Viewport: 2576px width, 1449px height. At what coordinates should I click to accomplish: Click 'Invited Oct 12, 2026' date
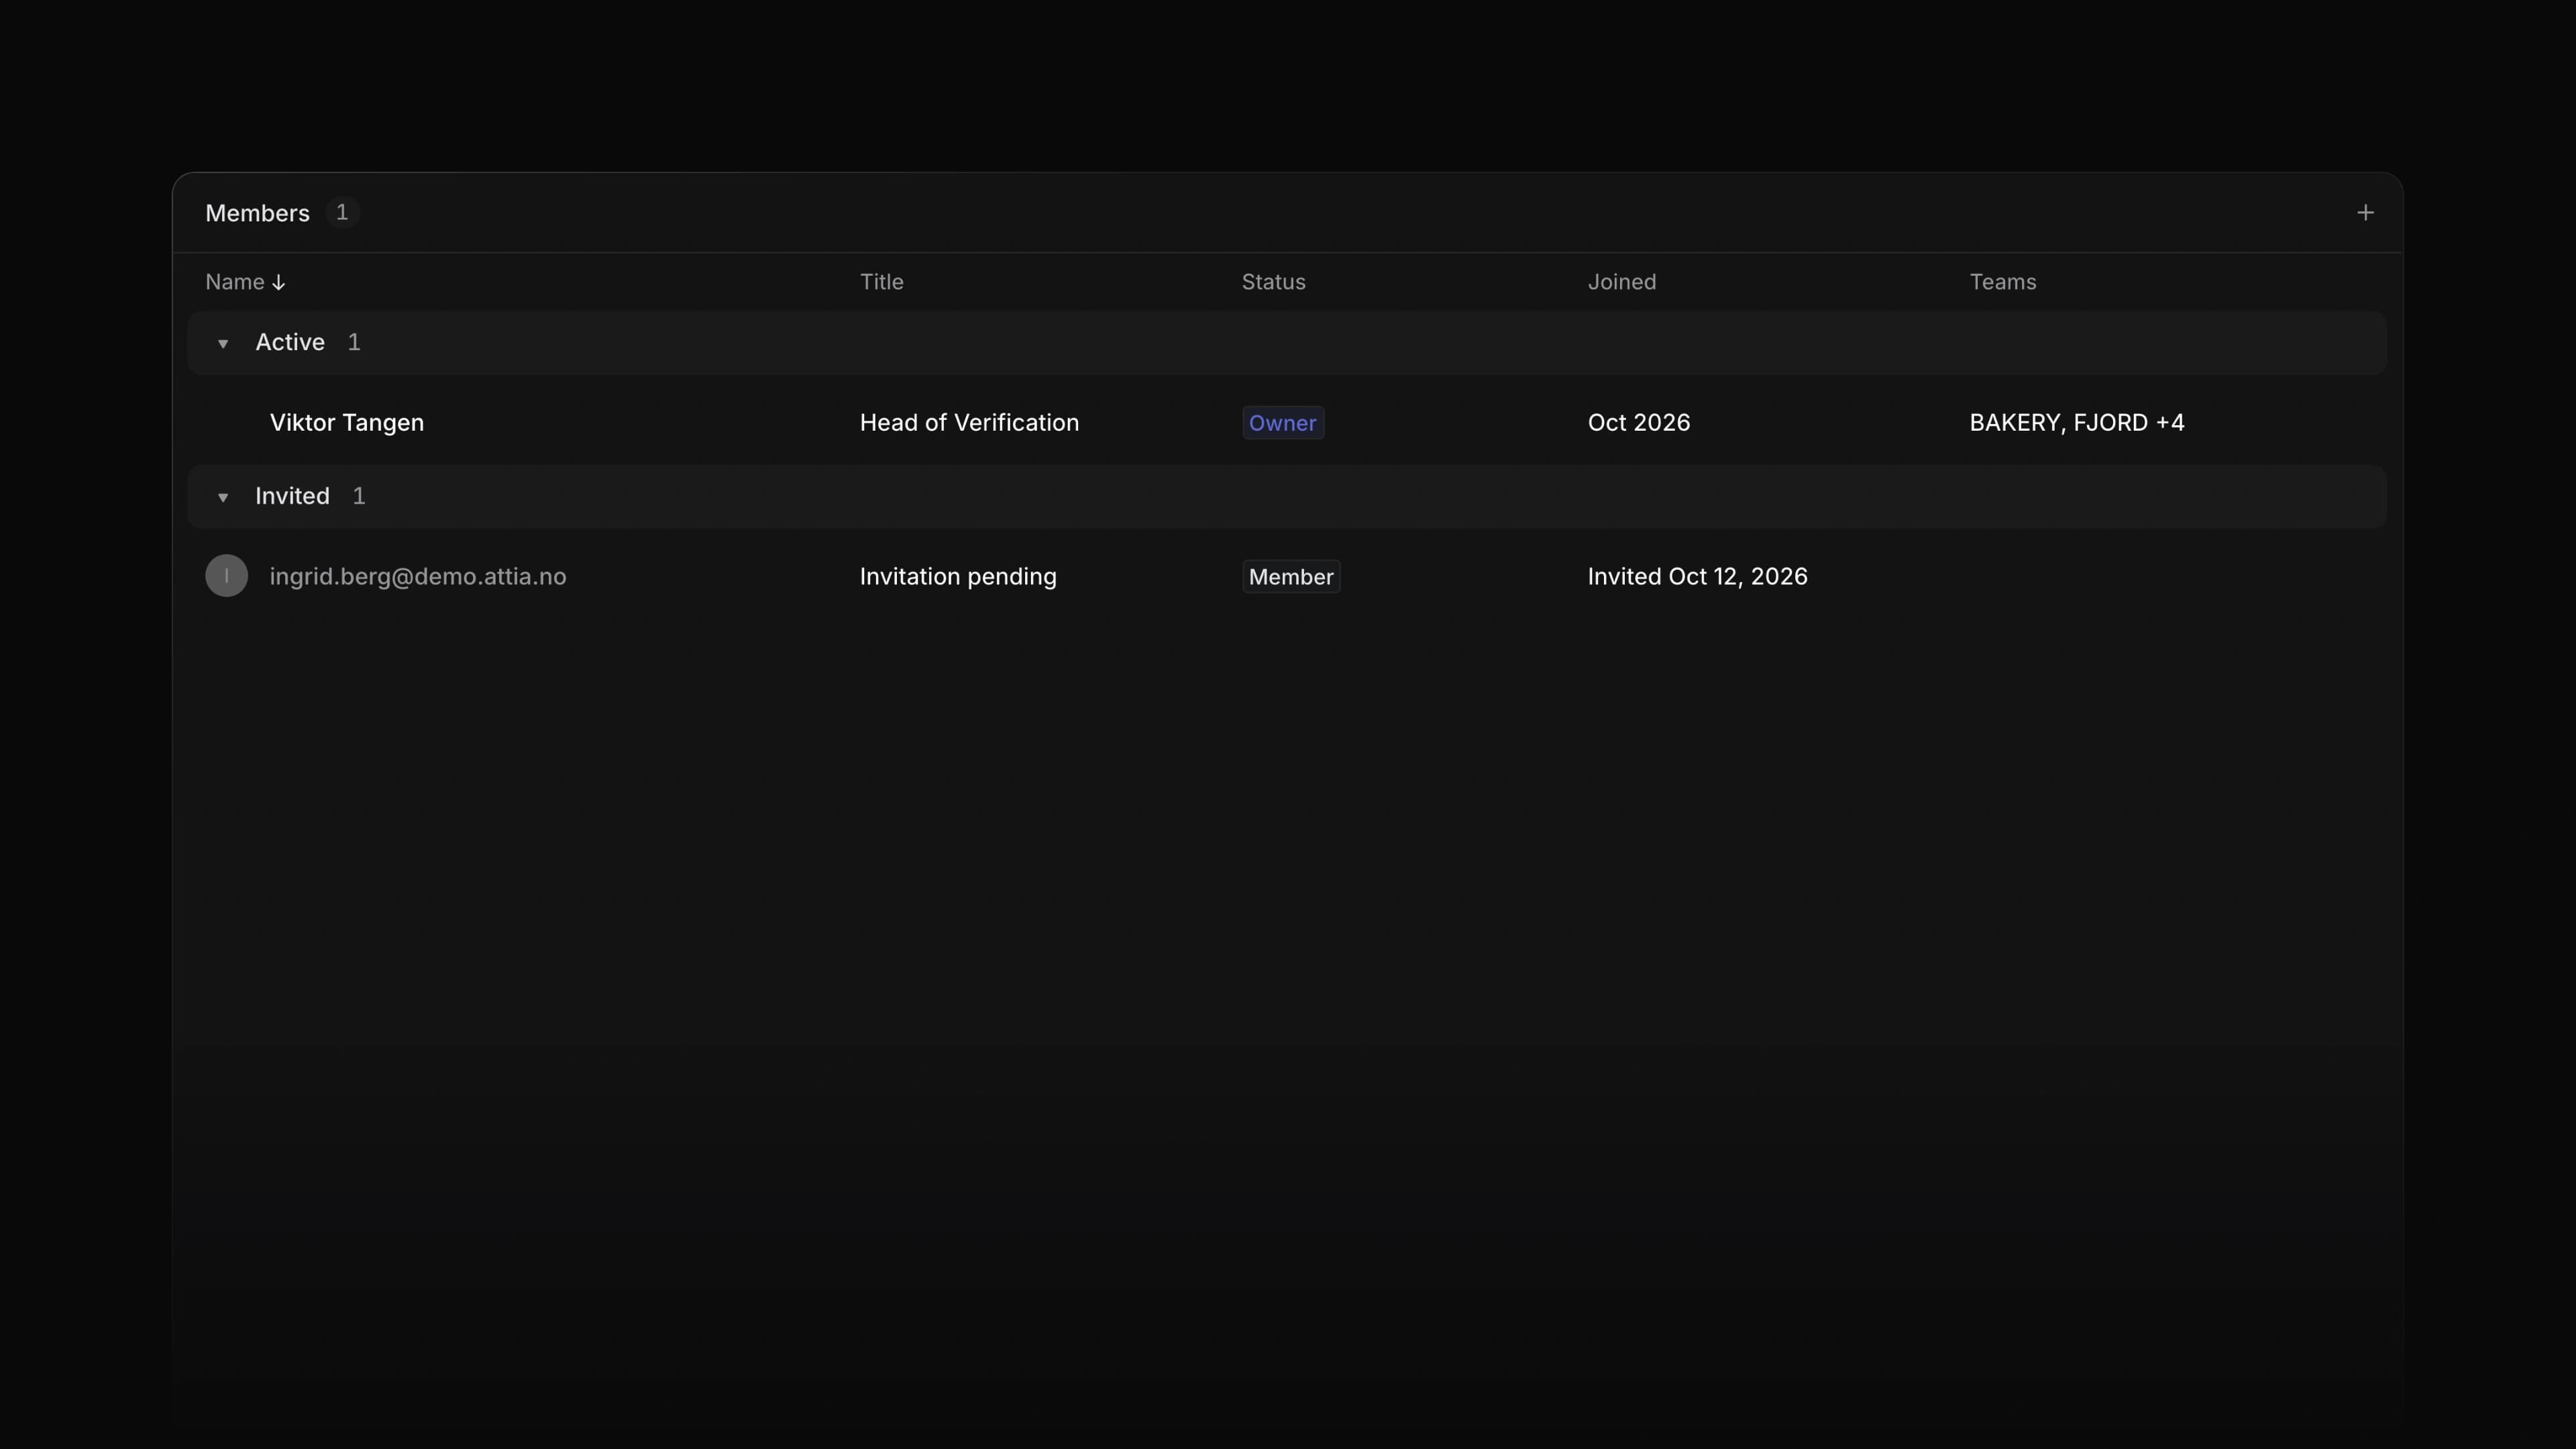click(1697, 577)
